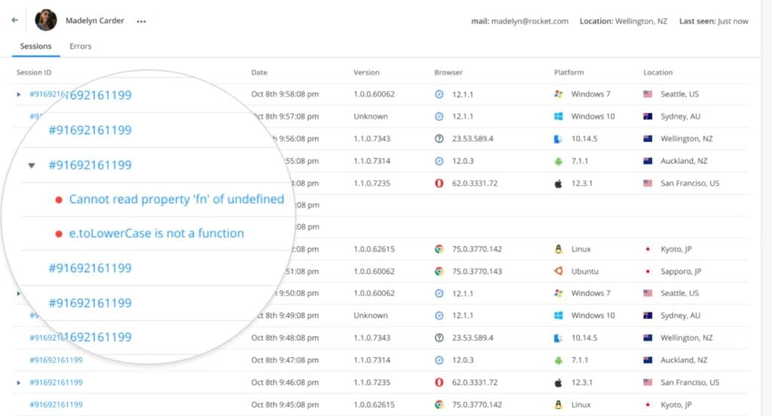Open Madelyn Carder's avatar photo
This screenshot has width=772, height=416.
pos(46,20)
